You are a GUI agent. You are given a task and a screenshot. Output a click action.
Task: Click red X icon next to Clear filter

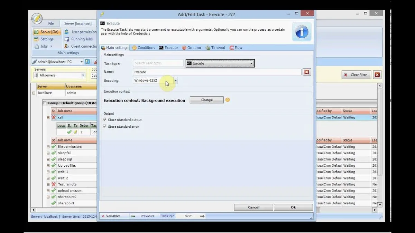(377, 75)
